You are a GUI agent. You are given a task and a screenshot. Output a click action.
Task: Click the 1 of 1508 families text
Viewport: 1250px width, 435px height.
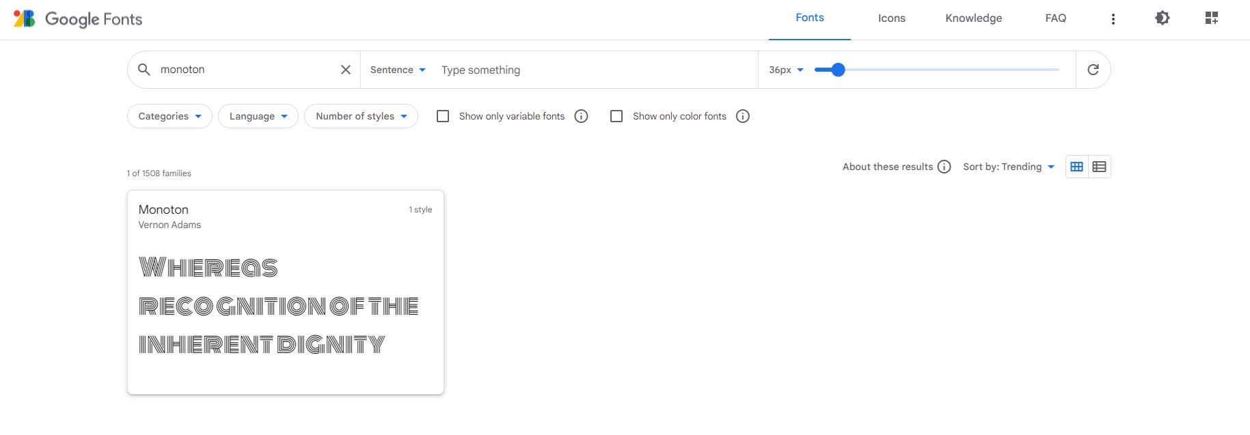159,173
